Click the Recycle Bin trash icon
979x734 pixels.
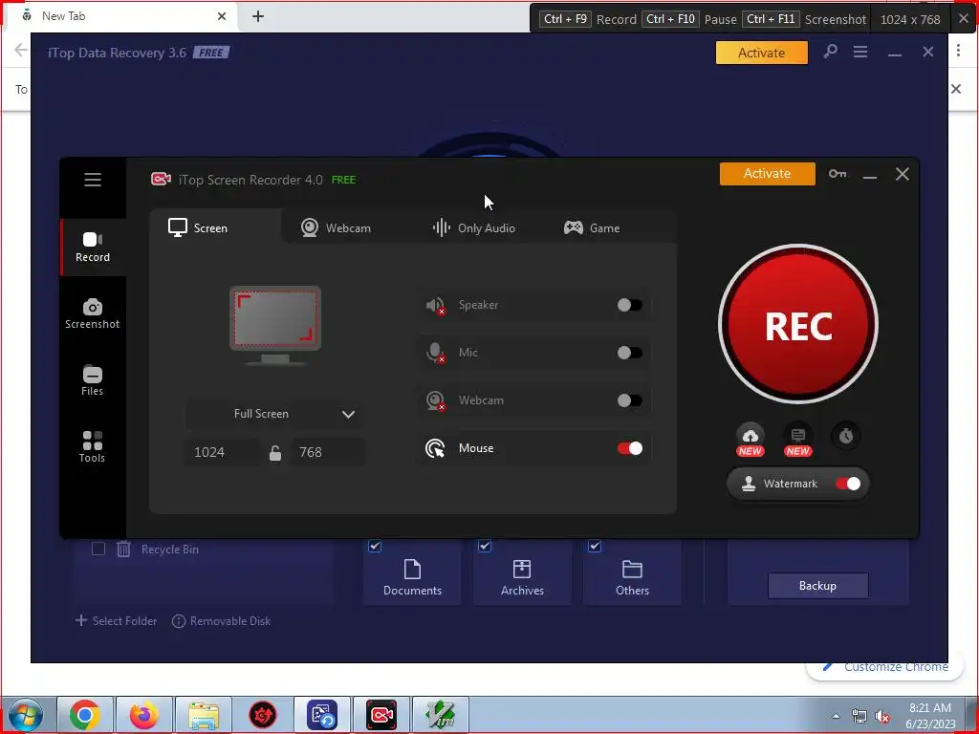[123, 550]
